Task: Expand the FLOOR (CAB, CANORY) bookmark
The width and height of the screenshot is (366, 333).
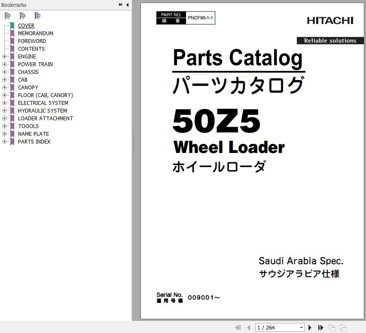Action: coord(4,95)
